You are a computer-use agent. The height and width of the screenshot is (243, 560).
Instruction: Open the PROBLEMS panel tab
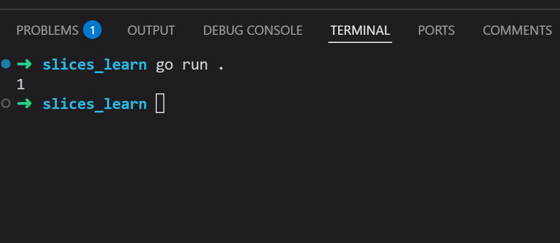(x=47, y=30)
